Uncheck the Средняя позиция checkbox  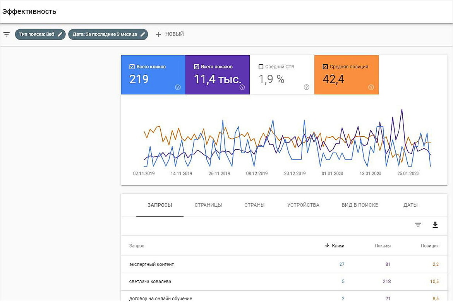325,67
